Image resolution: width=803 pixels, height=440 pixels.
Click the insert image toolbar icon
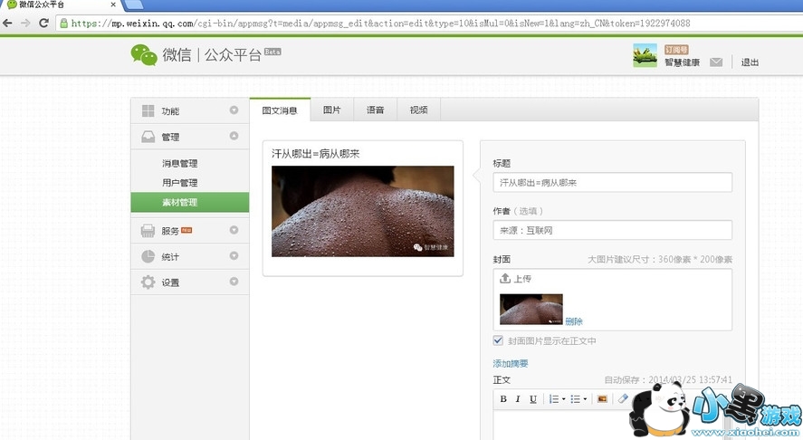602,399
